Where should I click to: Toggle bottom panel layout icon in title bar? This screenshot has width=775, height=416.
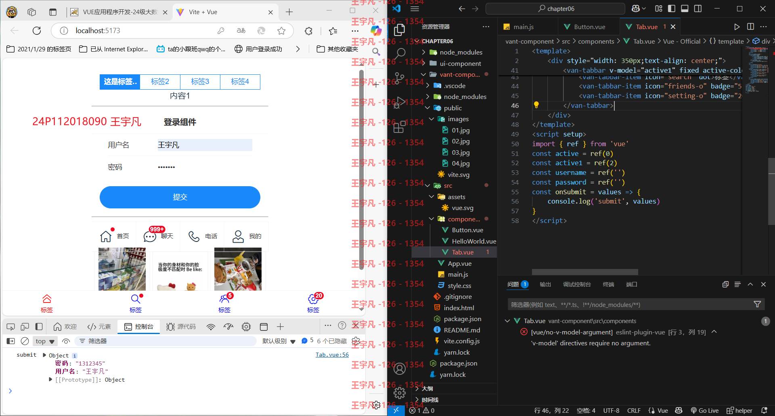click(685, 8)
